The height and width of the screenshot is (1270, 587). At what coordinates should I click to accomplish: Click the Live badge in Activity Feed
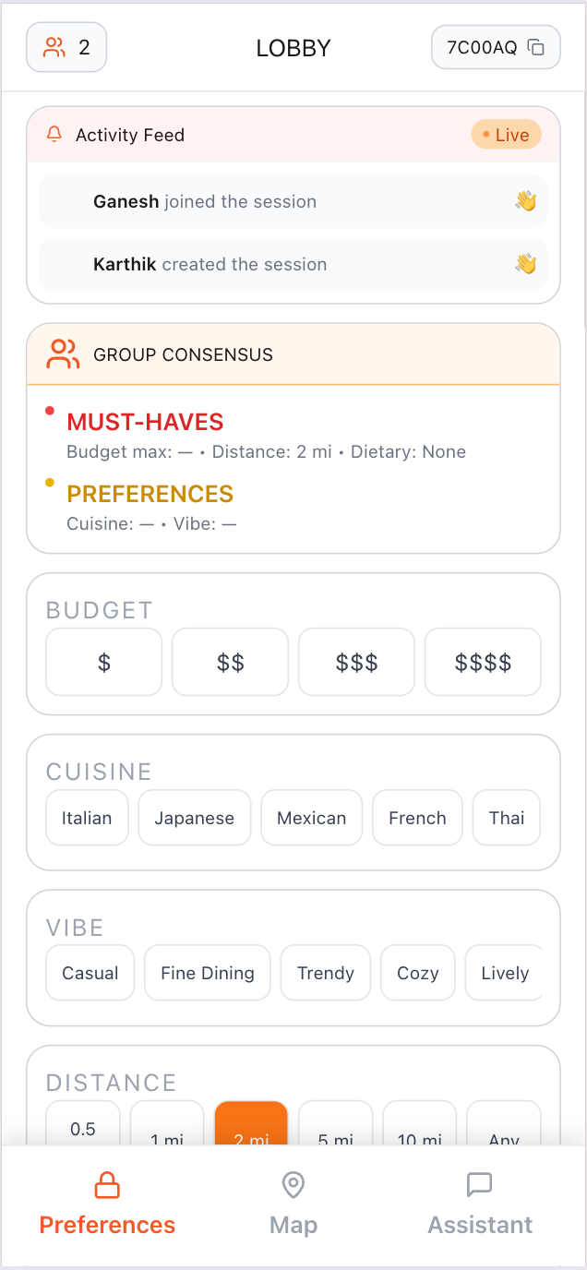click(x=506, y=135)
